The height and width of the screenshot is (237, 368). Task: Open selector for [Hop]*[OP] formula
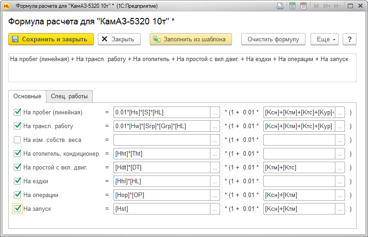pos(215,195)
